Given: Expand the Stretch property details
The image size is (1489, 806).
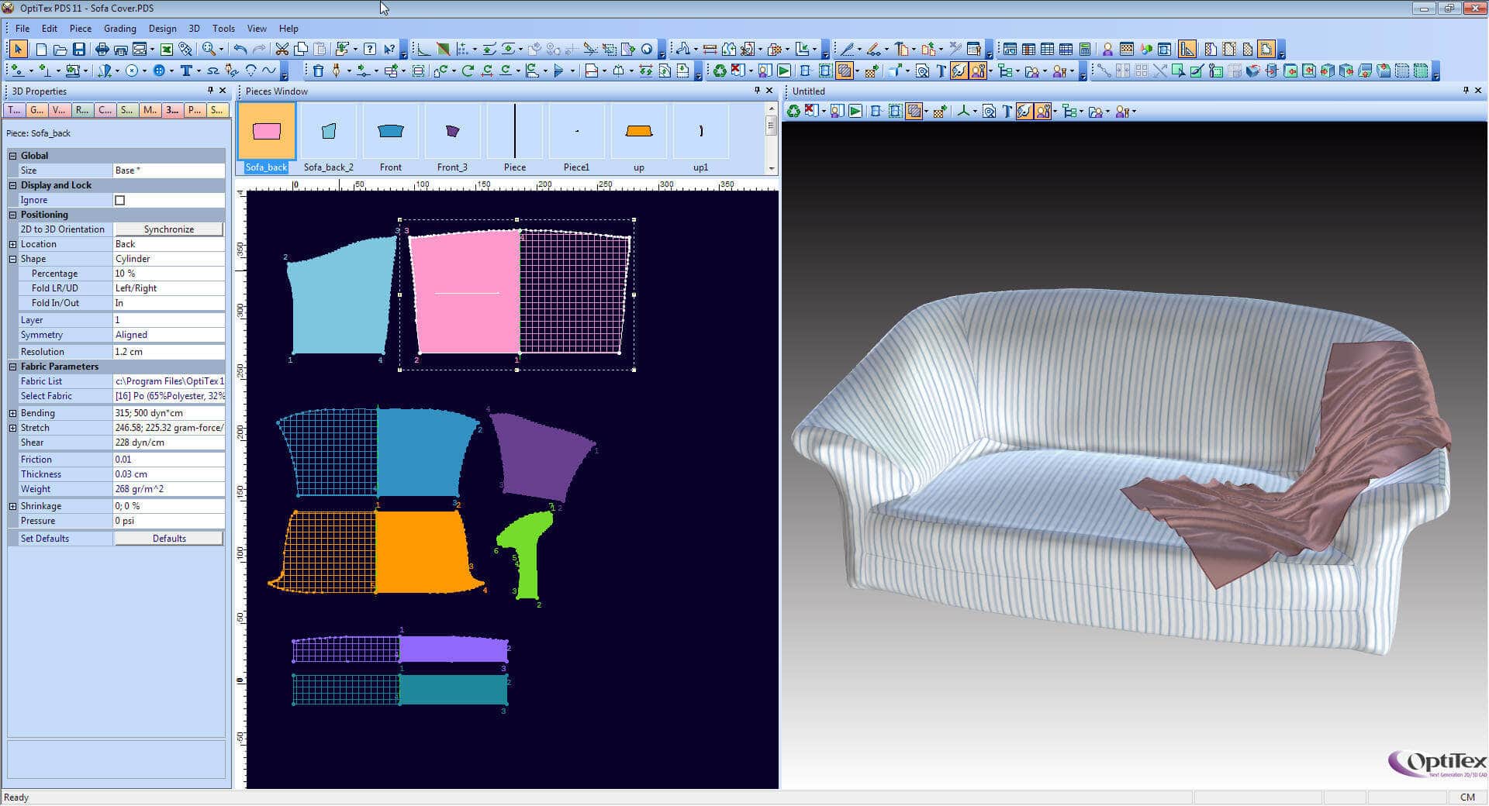Looking at the screenshot, I should 12,427.
